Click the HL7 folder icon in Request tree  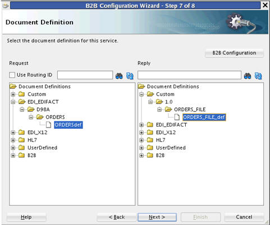[x=21, y=140]
